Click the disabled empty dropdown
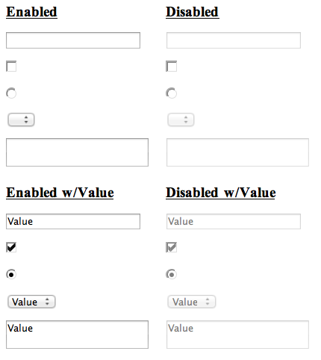The image size is (321, 360). point(181,120)
